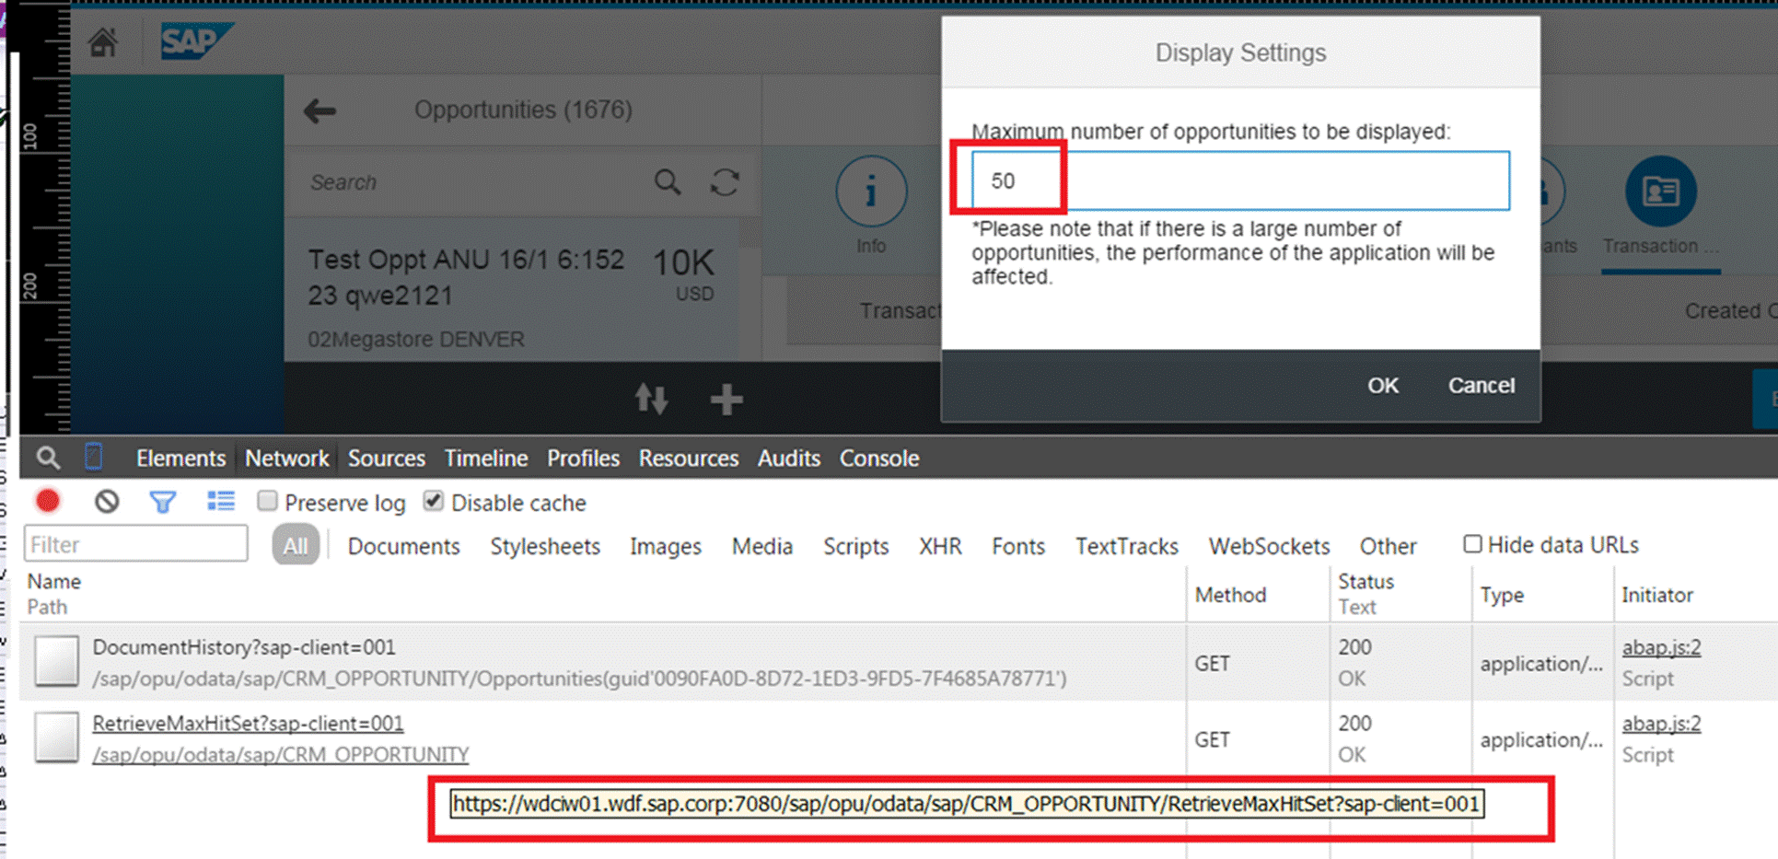Open the RetrieveMaxHitSet?sap-client=001 request
The height and width of the screenshot is (859, 1778).
pos(248,724)
